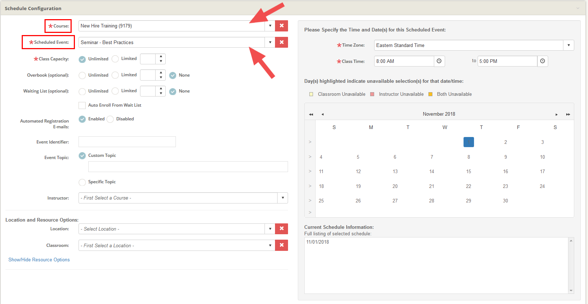Choose Specific Topic option

pyautogui.click(x=83, y=182)
